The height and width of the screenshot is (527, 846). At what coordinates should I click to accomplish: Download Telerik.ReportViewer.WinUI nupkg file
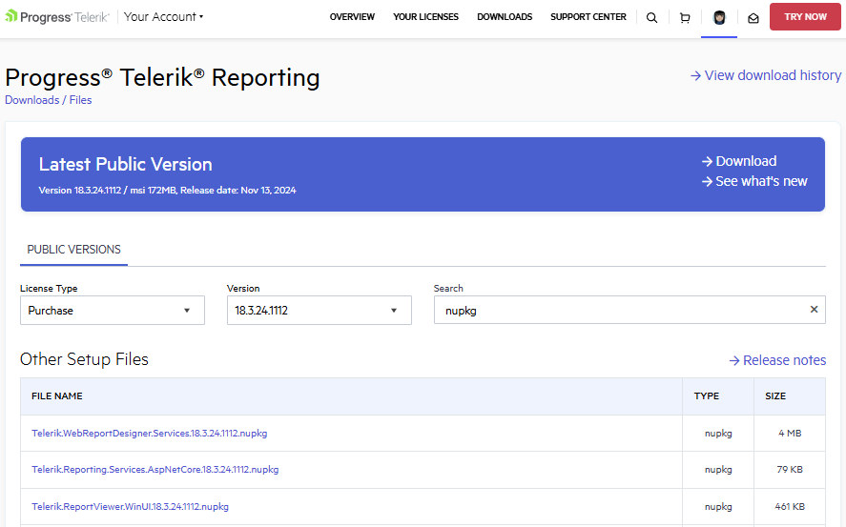[x=130, y=507]
